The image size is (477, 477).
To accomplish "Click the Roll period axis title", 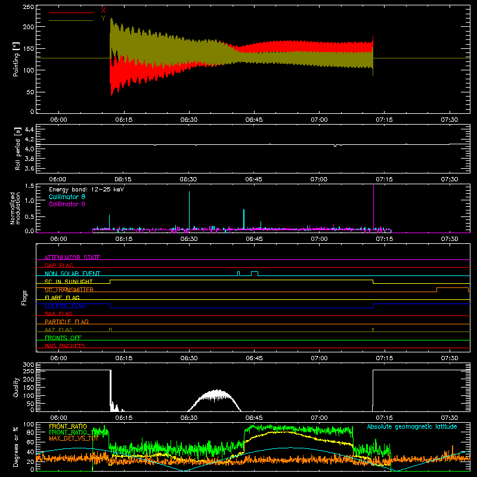I will [17, 148].
